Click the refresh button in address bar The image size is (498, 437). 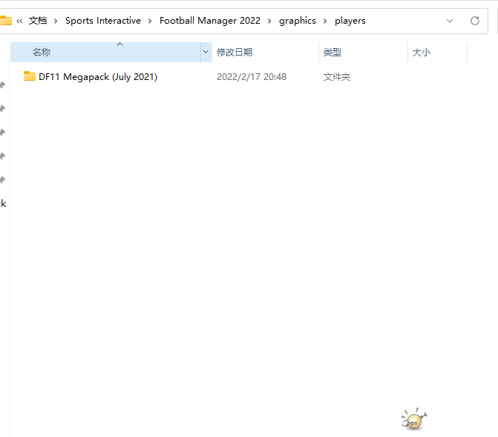(x=475, y=21)
